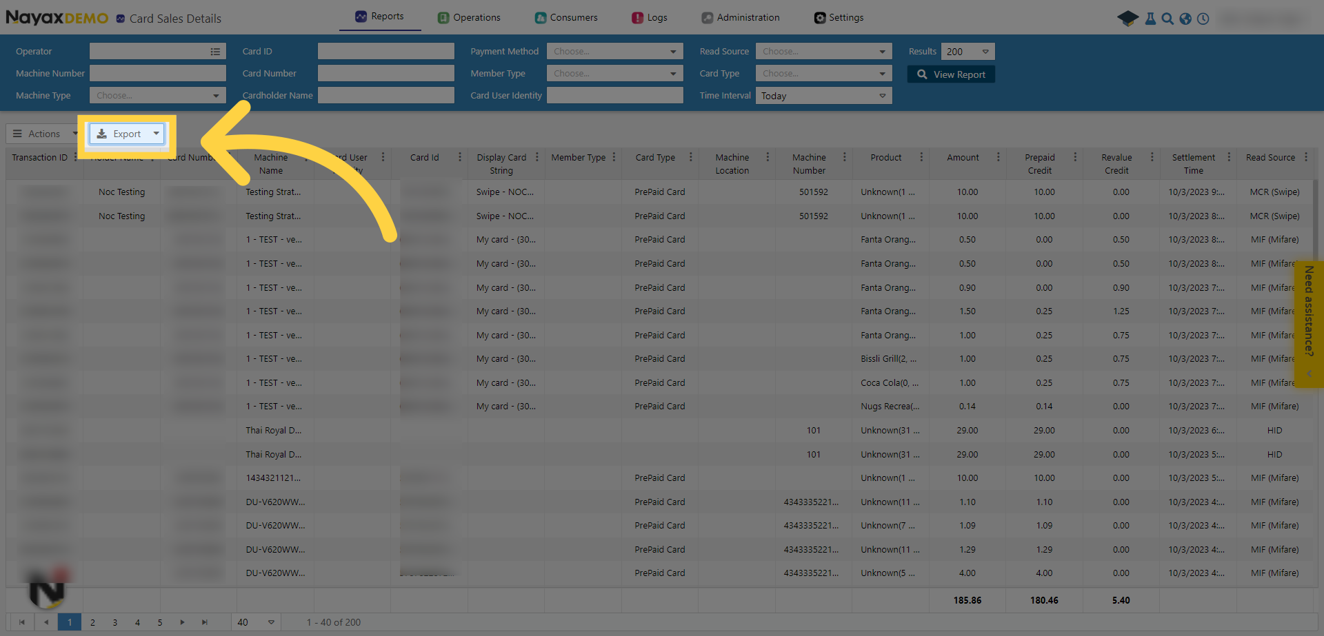1324x636 pixels.
Task: Open the Administration menu
Action: click(x=741, y=18)
